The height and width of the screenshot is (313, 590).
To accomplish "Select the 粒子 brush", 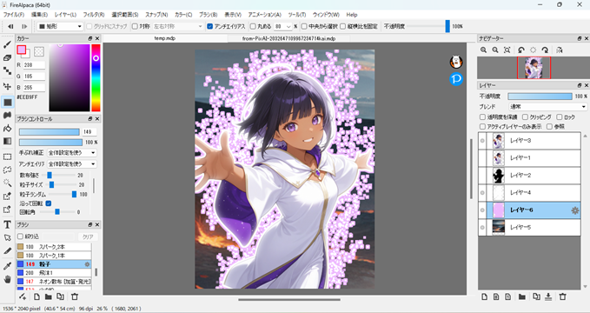I will (x=53, y=264).
